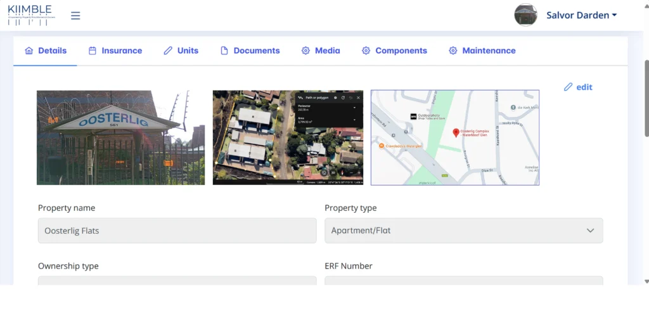The height and width of the screenshot is (325, 649).
Task: Click the Property type chevron arrow
Action: [x=590, y=231]
